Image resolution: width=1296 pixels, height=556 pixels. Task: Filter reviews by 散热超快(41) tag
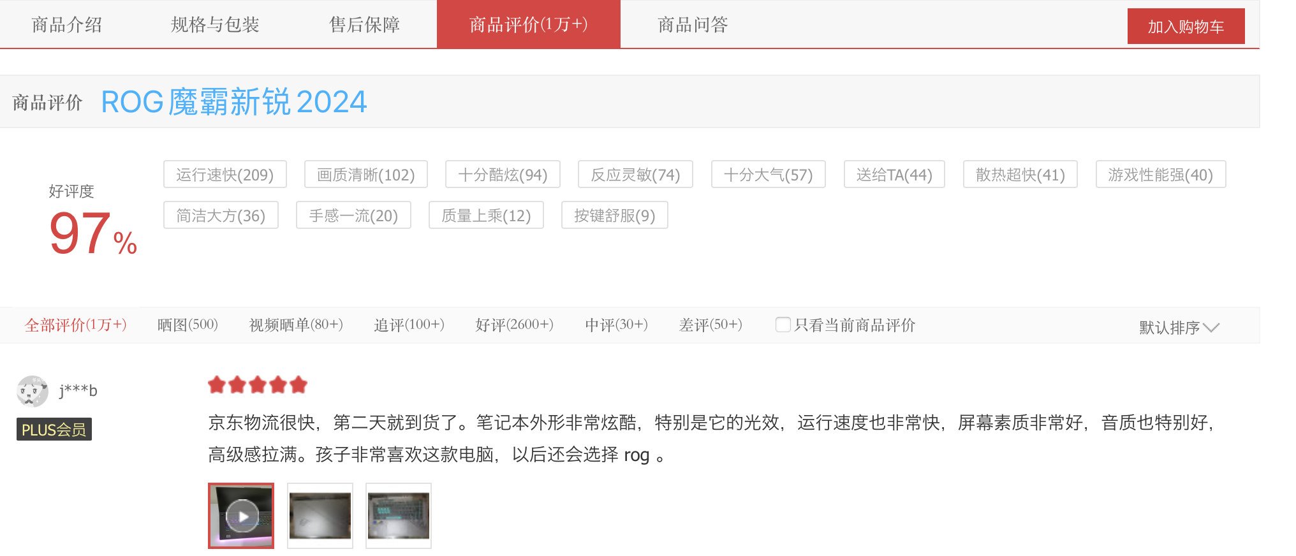(x=1020, y=174)
